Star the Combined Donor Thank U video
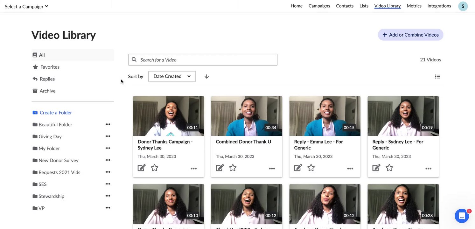The width and height of the screenshot is (475, 229). pos(233,168)
